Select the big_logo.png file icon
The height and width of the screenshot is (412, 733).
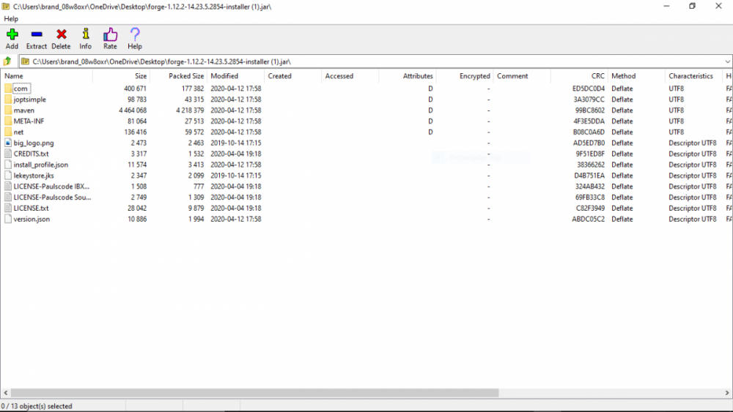coord(8,143)
